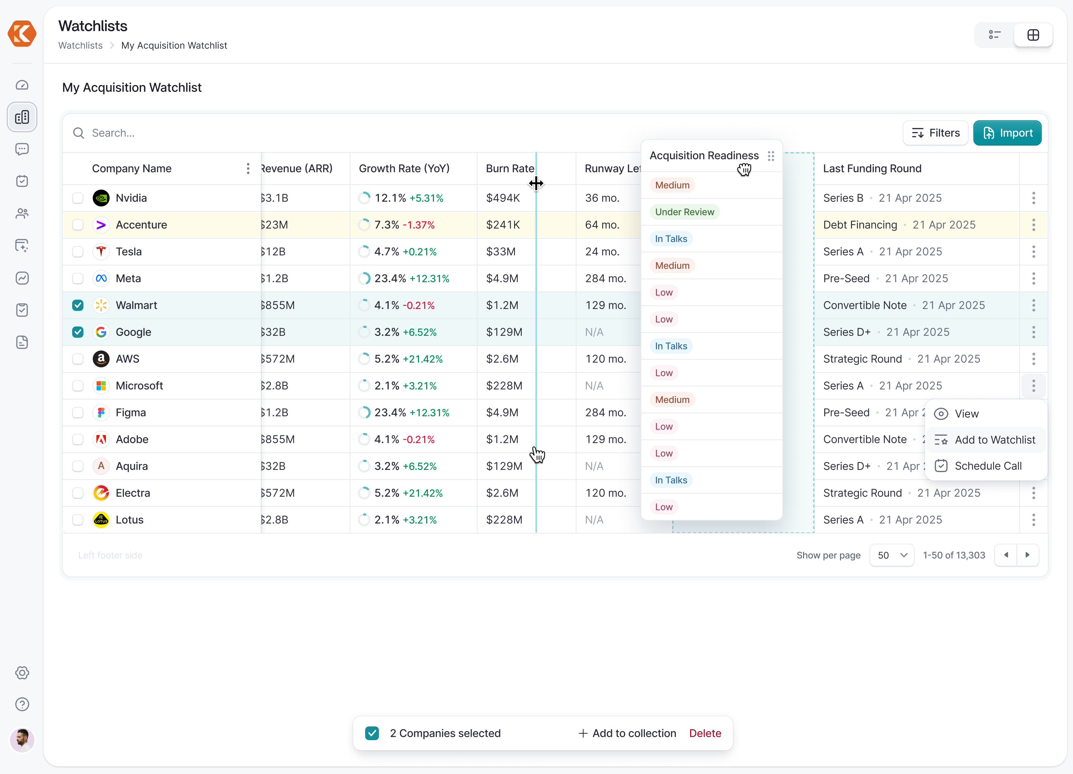Open the people contacts sidebar icon
Viewport: 1073px width, 774px height.
pos(22,213)
